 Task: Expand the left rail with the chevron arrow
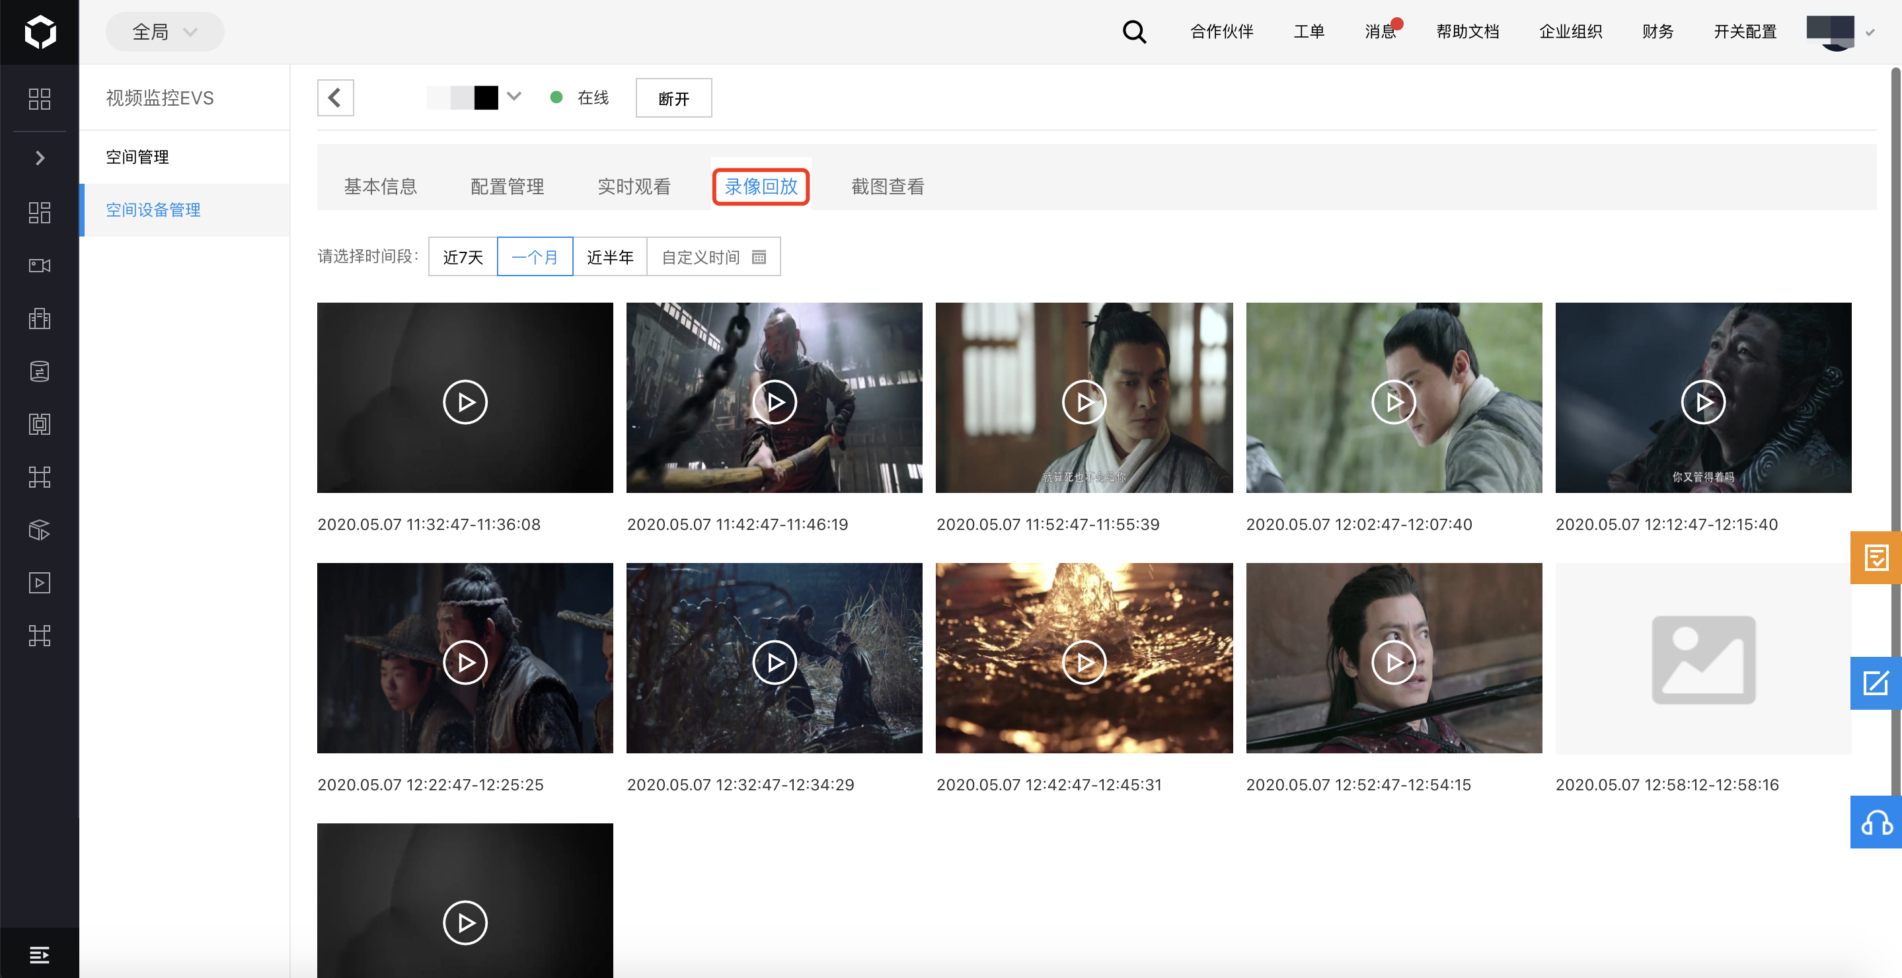(40, 158)
